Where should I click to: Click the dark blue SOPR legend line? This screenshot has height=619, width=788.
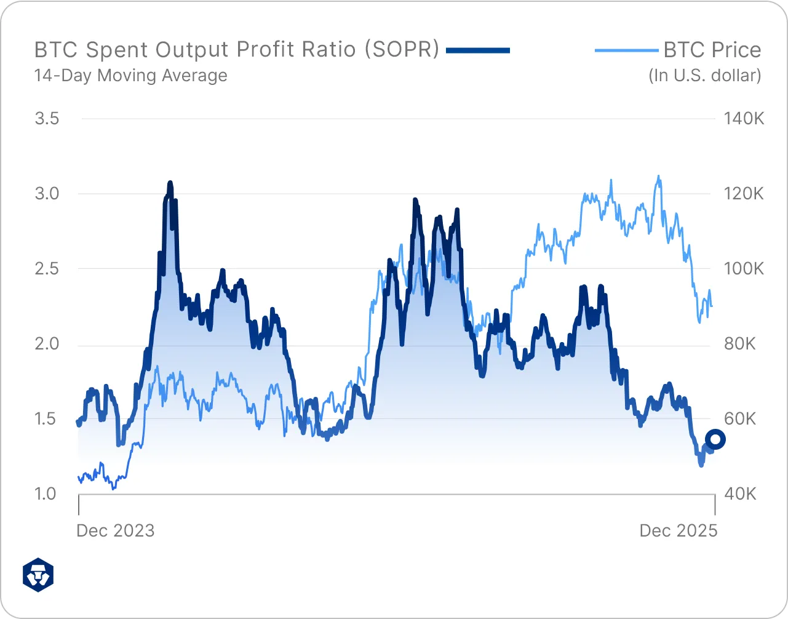[478, 50]
